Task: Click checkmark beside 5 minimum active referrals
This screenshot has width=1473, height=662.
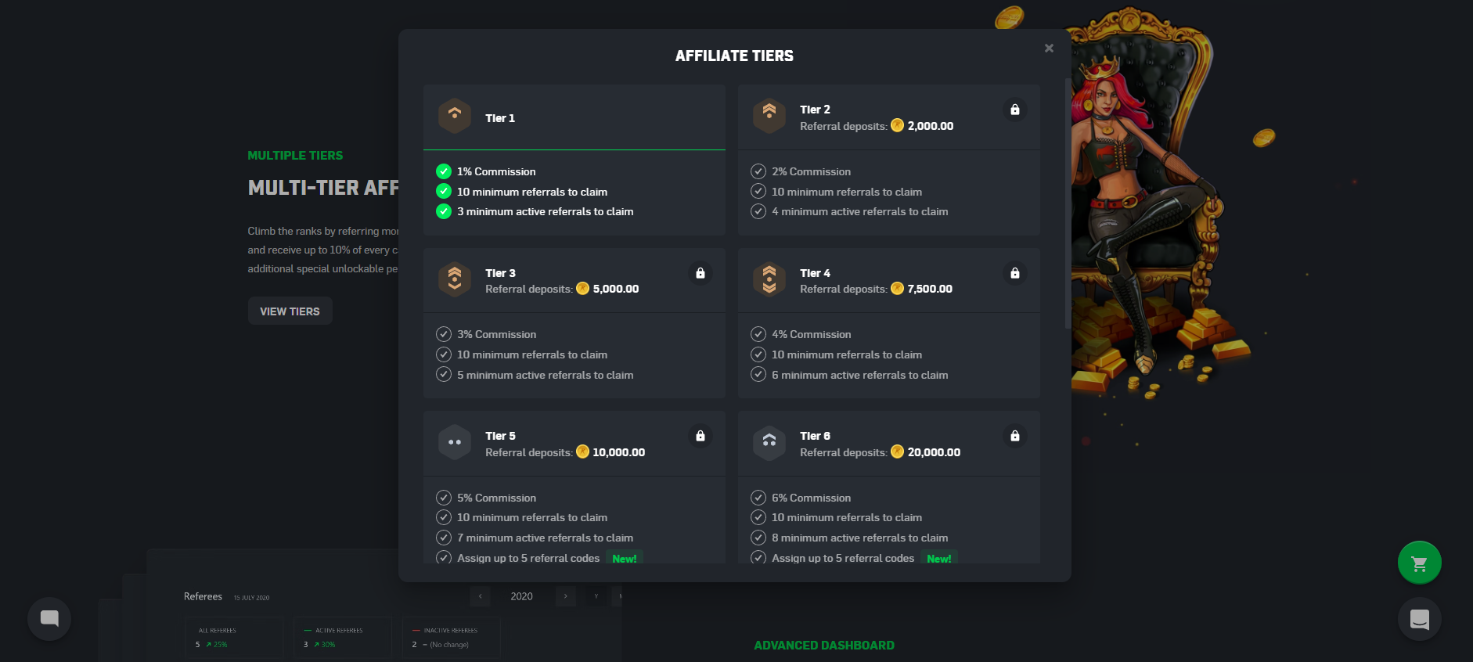Action: click(x=444, y=375)
